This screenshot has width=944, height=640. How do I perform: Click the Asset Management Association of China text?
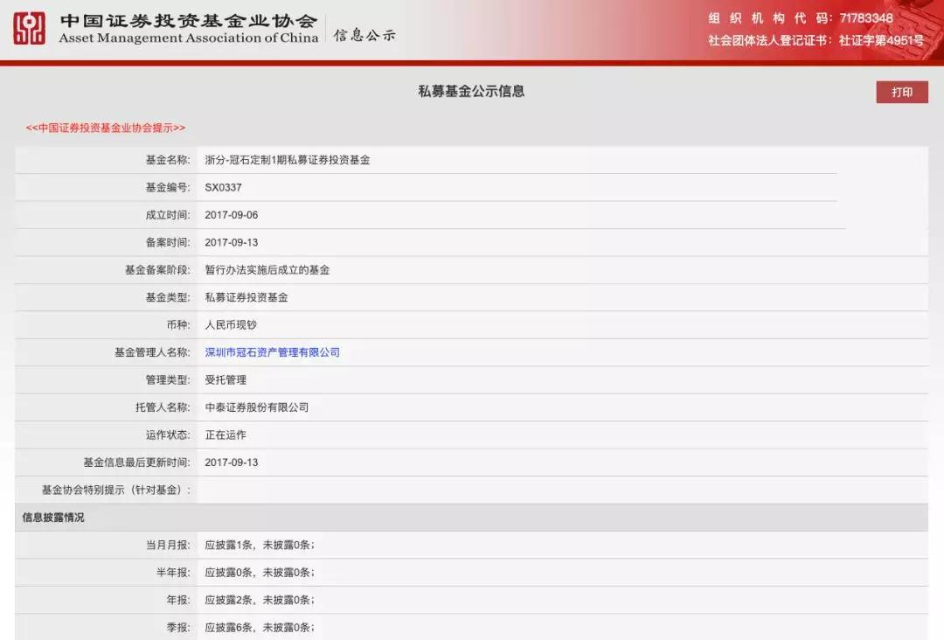[x=189, y=38]
